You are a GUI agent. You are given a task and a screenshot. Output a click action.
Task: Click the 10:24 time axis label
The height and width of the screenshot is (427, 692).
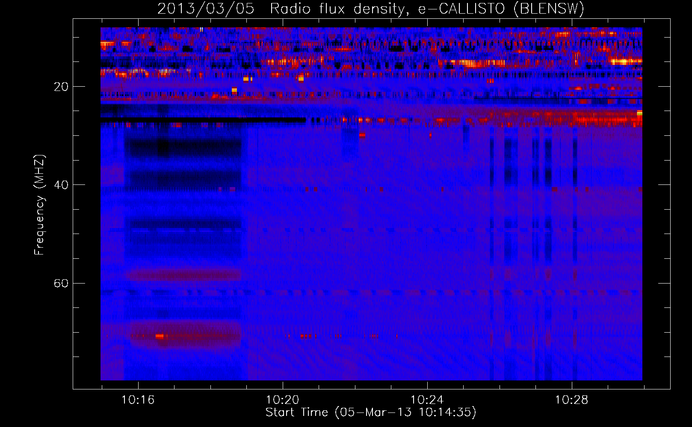pos(427,400)
